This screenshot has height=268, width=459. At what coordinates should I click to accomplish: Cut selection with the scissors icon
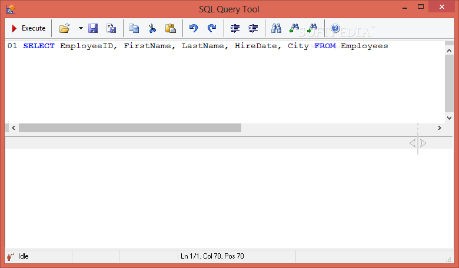point(152,28)
